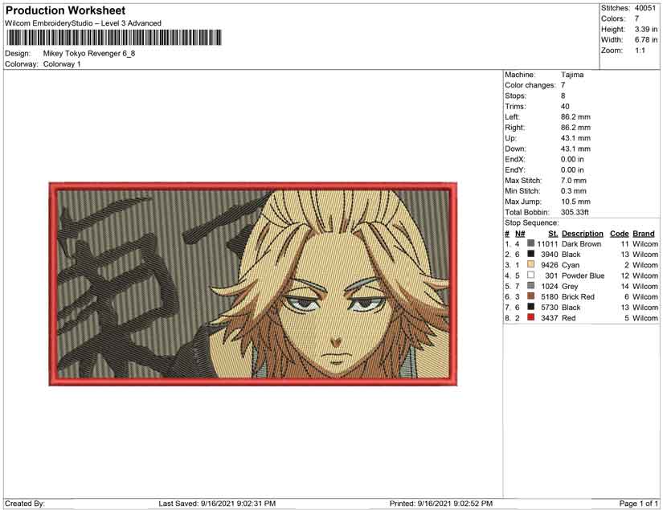
Task: Click the embroidery design preview image
Action: tap(253, 284)
